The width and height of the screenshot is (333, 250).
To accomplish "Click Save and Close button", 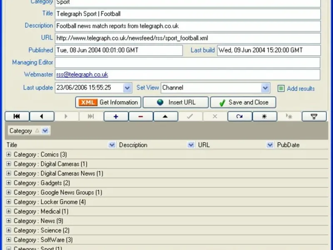I will click(243, 102).
